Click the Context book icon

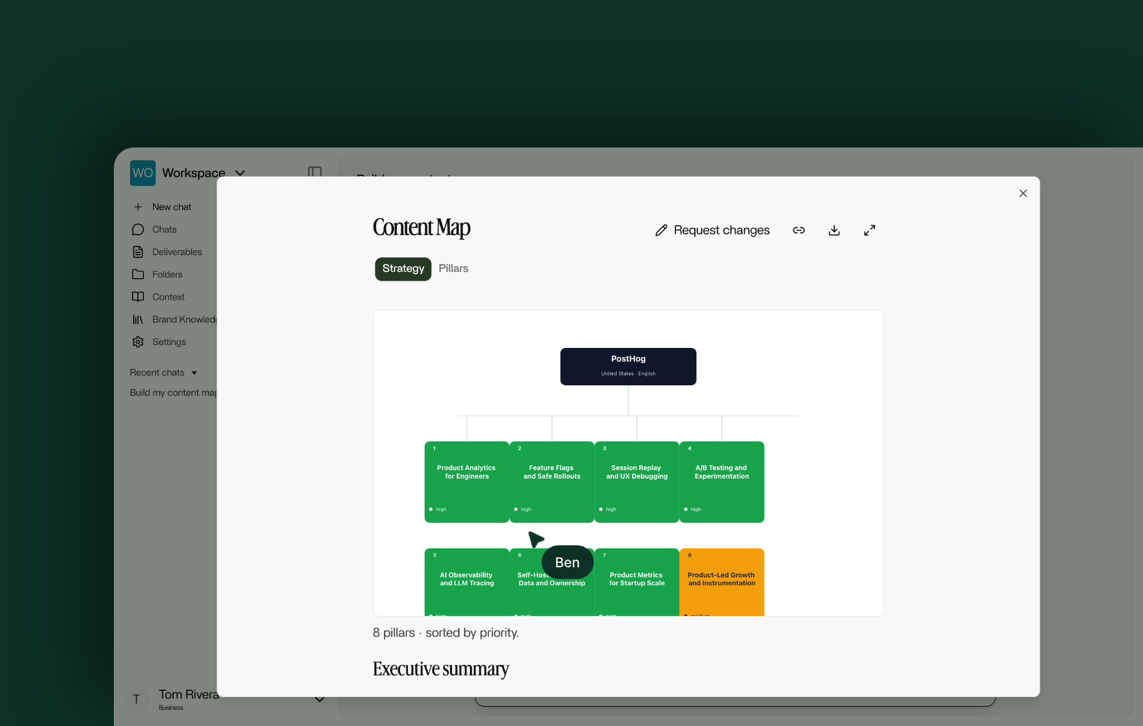click(138, 297)
